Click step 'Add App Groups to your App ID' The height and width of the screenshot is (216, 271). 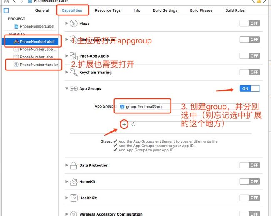146,150
